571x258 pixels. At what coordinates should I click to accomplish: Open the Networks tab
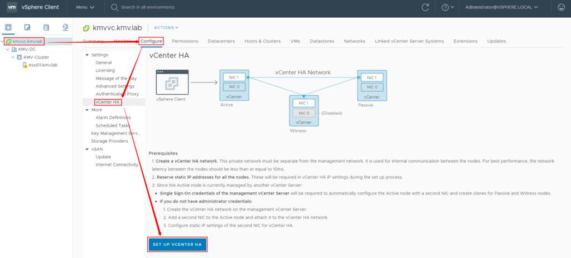click(354, 41)
